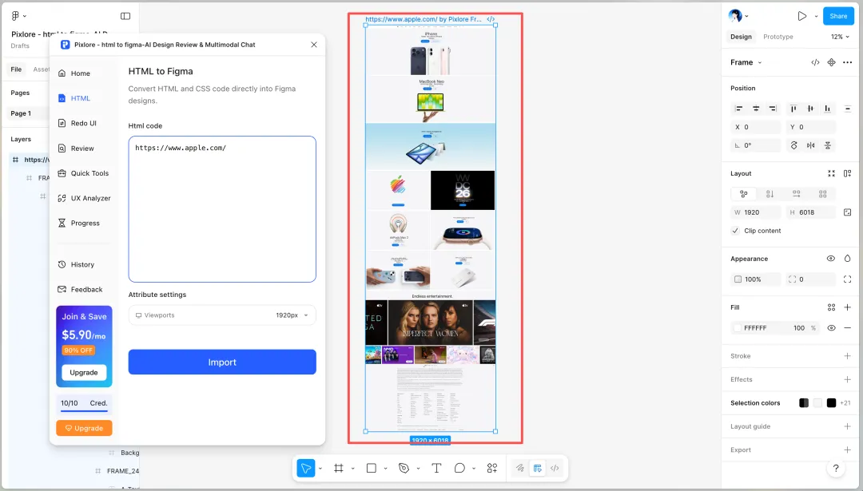Open Feedback in Pixlore sidebar
The width and height of the screenshot is (863, 491).
pos(81,289)
